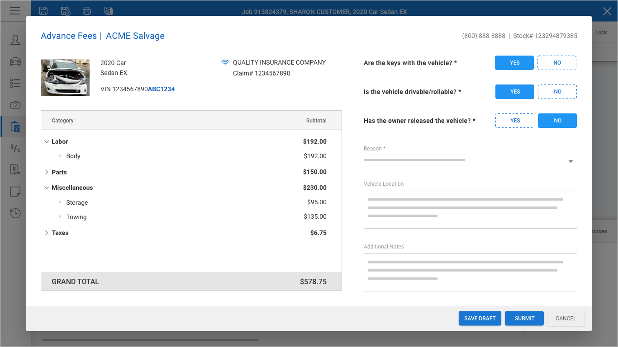Click the CANCEL button
618x347 pixels.
point(566,319)
